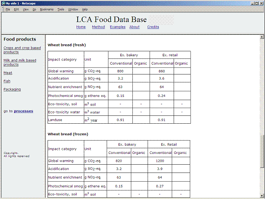Click frozen bread Global warming value 1200

[x=160, y=161]
